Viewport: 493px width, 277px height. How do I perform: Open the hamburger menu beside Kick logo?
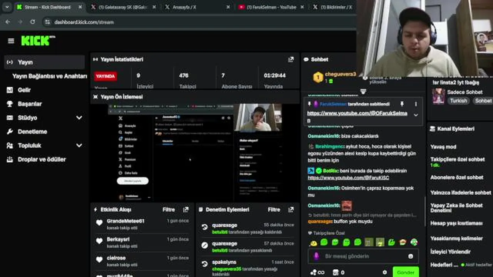(11, 41)
